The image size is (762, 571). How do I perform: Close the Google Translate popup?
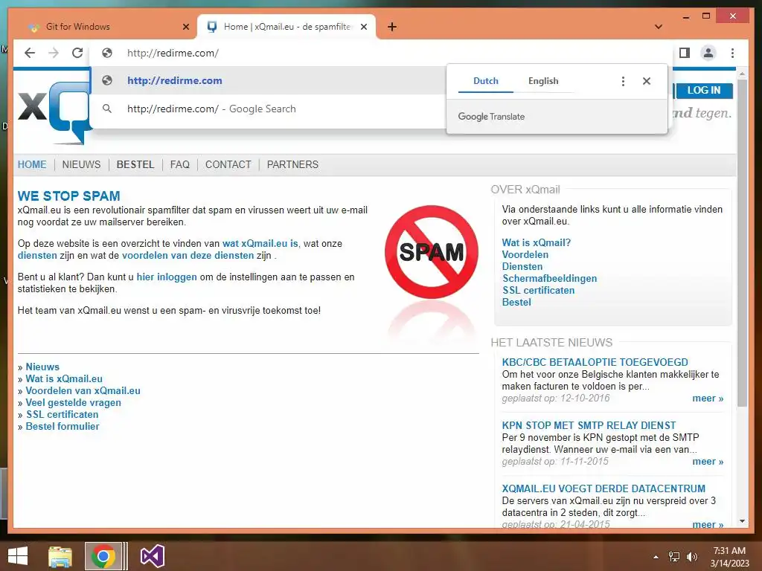pyautogui.click(x=647, y=81)
